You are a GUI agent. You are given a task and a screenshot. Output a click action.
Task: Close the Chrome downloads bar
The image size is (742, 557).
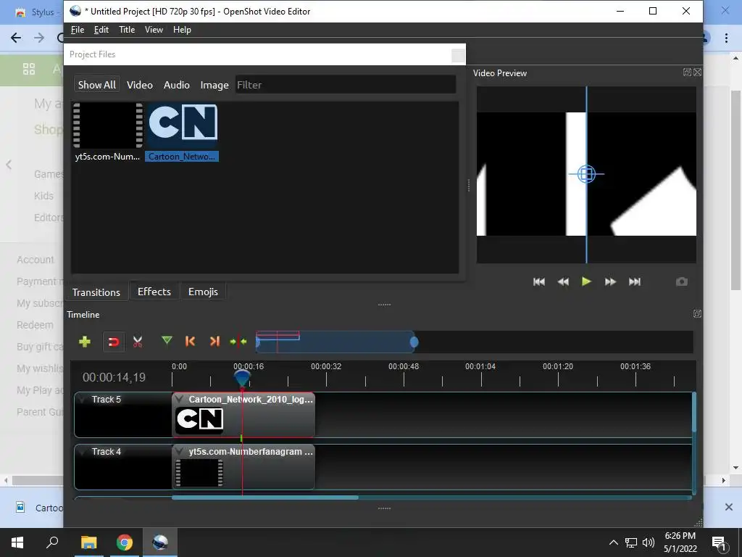click(x=729, y=507)
